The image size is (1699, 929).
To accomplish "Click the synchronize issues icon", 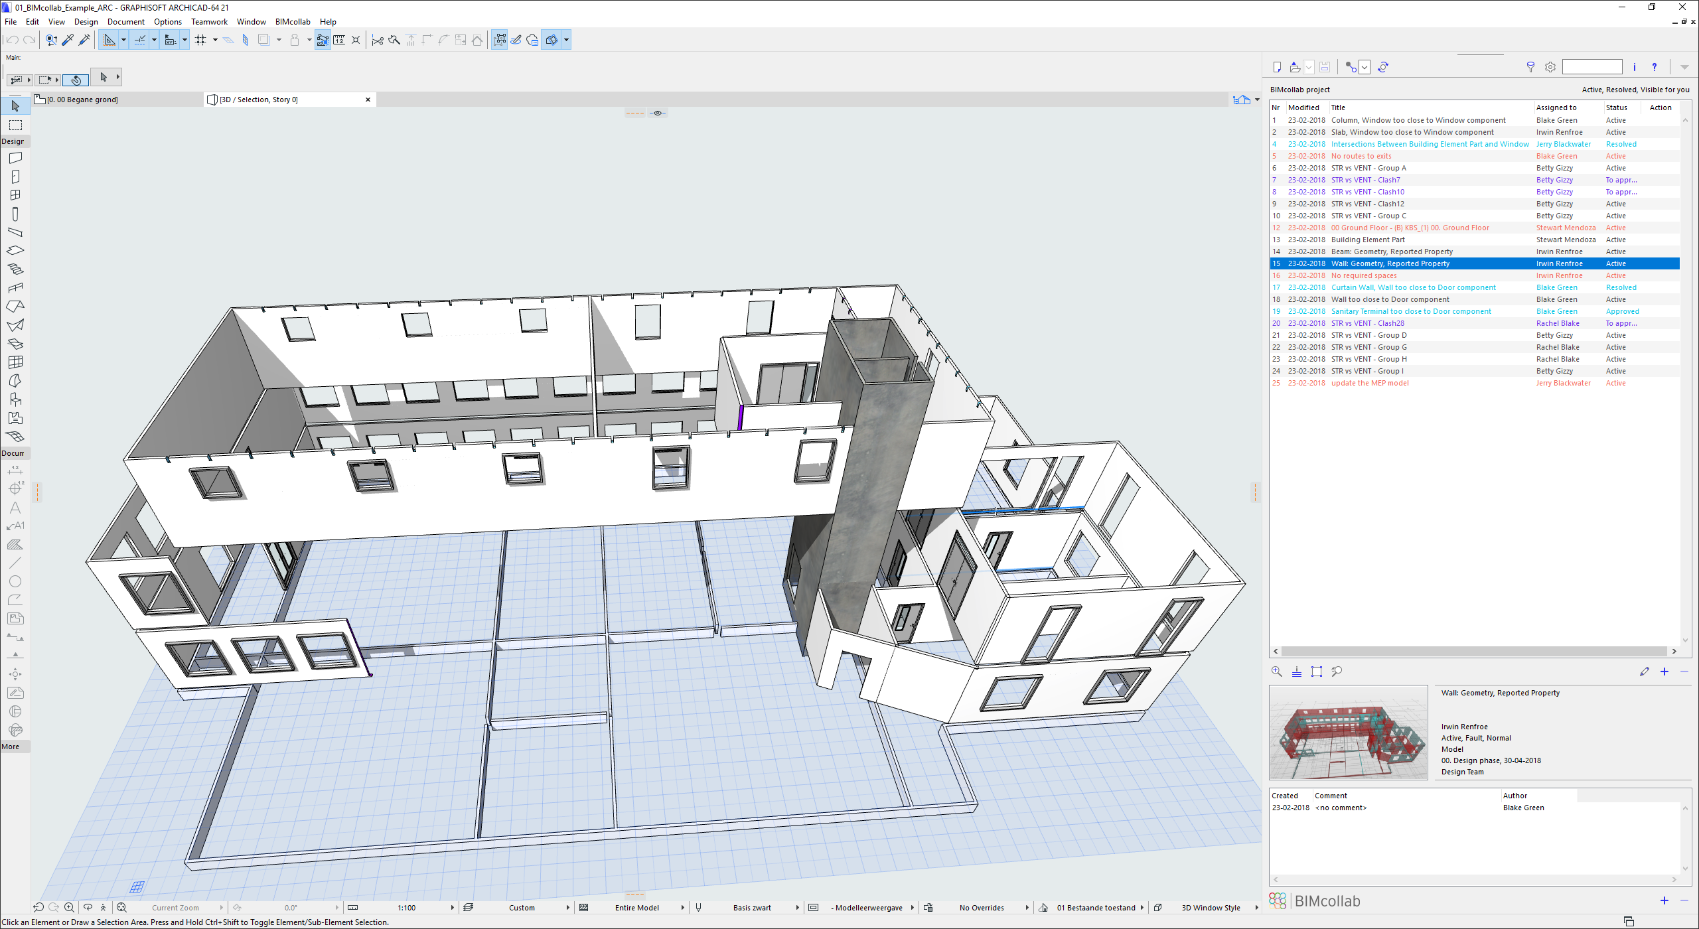I will 1383,66.
